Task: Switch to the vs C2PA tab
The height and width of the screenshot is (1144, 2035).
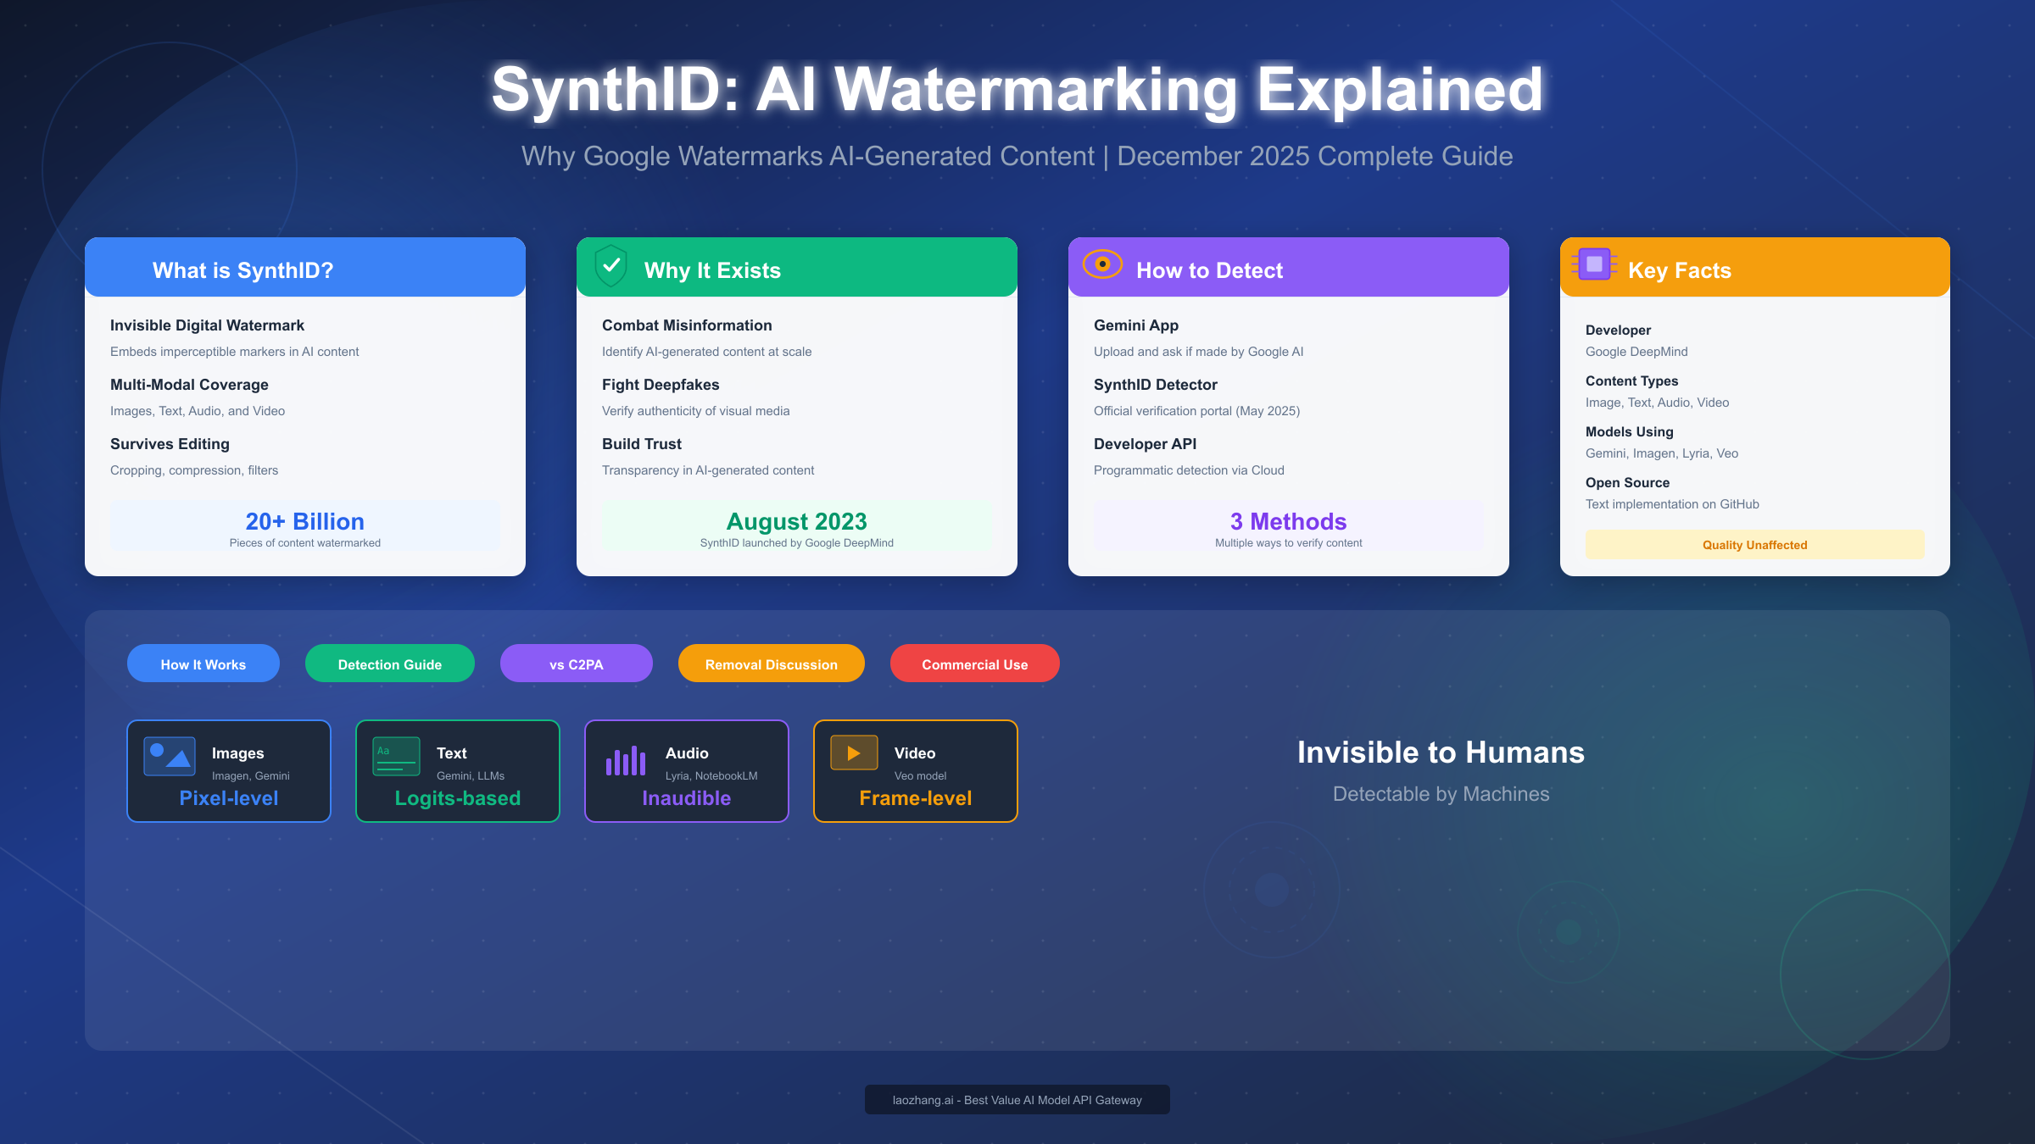Action: [576, 664]
